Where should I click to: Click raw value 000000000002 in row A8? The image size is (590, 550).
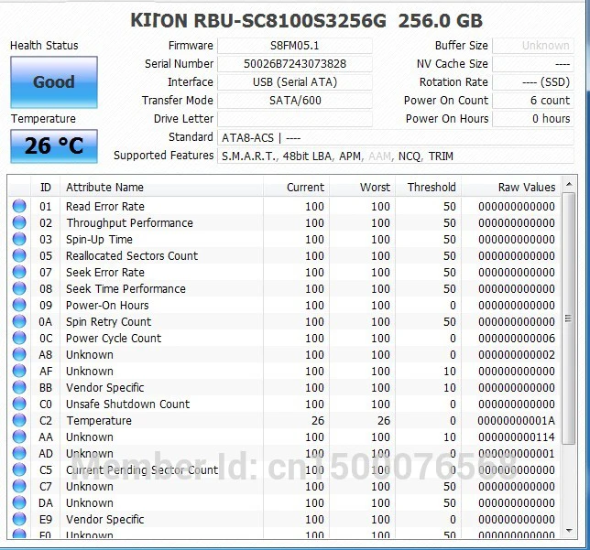click(517, 355)
